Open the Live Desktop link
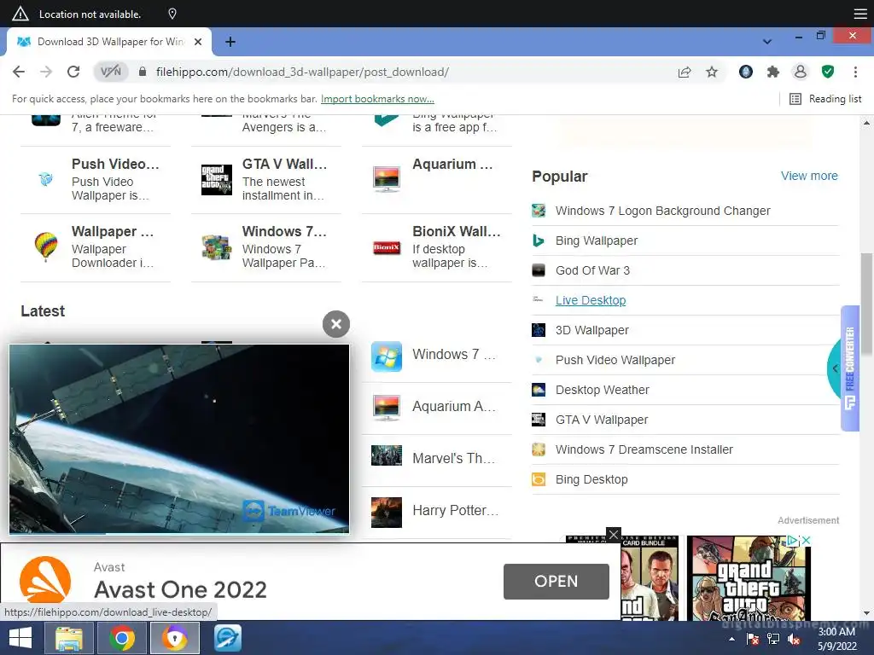This screenshot has height=655, width=874. click(x=591, y=300)
